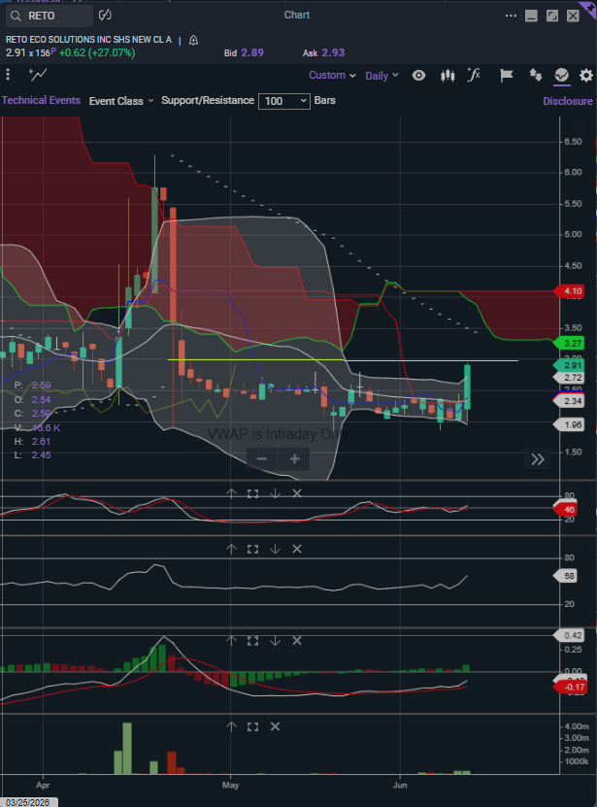Screen dimensions: 597x807
Task: Move second indicator panel up
Action: 231,549
